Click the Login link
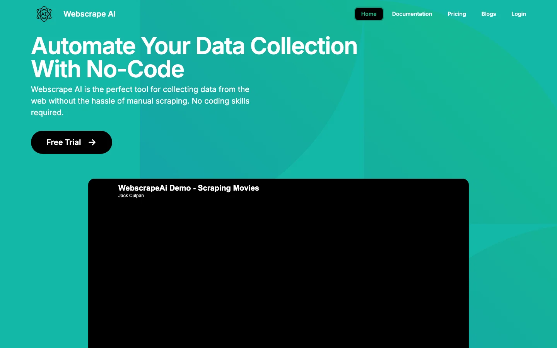Screen dimensions: 557x348 pos(518,14)
